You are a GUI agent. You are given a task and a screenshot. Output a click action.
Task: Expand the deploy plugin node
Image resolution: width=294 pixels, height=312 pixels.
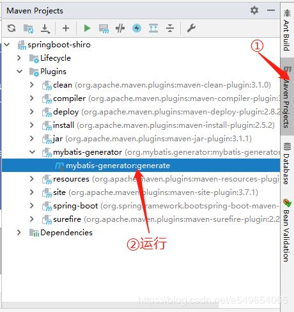pyautogui.click(x=32, y=112)
